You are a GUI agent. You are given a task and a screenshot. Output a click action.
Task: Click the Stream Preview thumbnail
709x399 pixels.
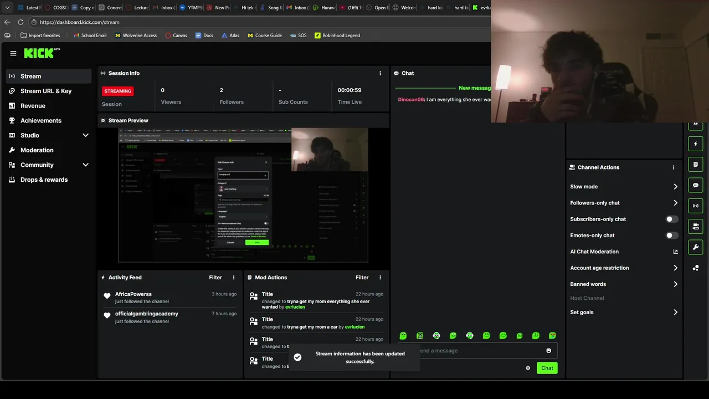tap(243, 195)
